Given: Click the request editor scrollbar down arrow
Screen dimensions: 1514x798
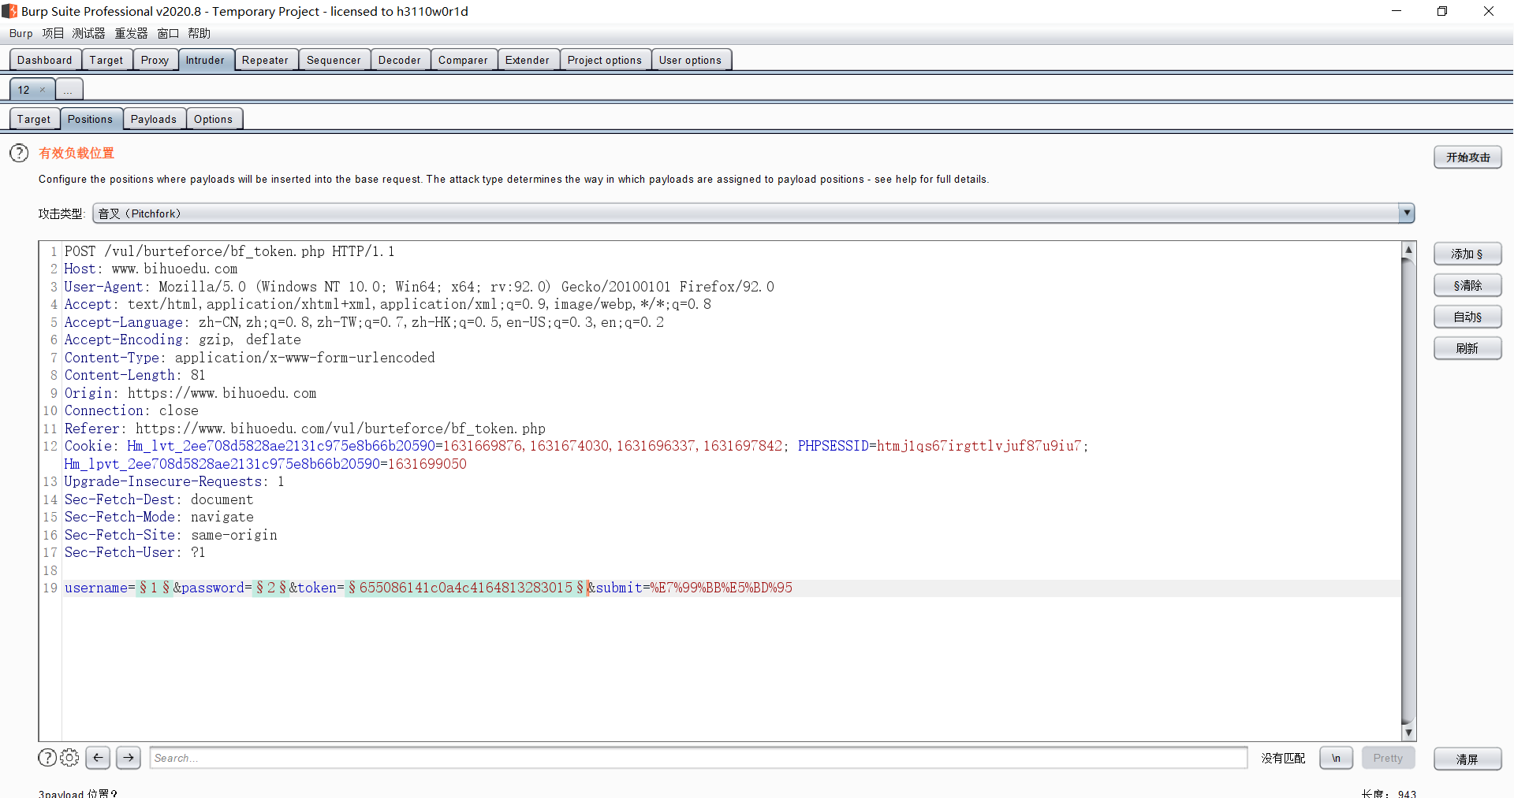Looking at the screenshot, I should point(1408,733).
